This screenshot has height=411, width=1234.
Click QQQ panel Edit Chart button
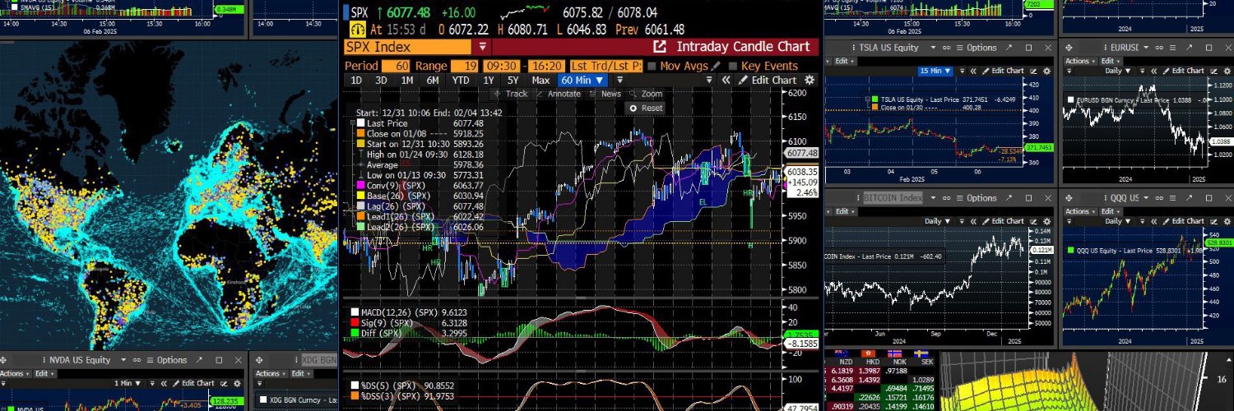[1184, 221]
